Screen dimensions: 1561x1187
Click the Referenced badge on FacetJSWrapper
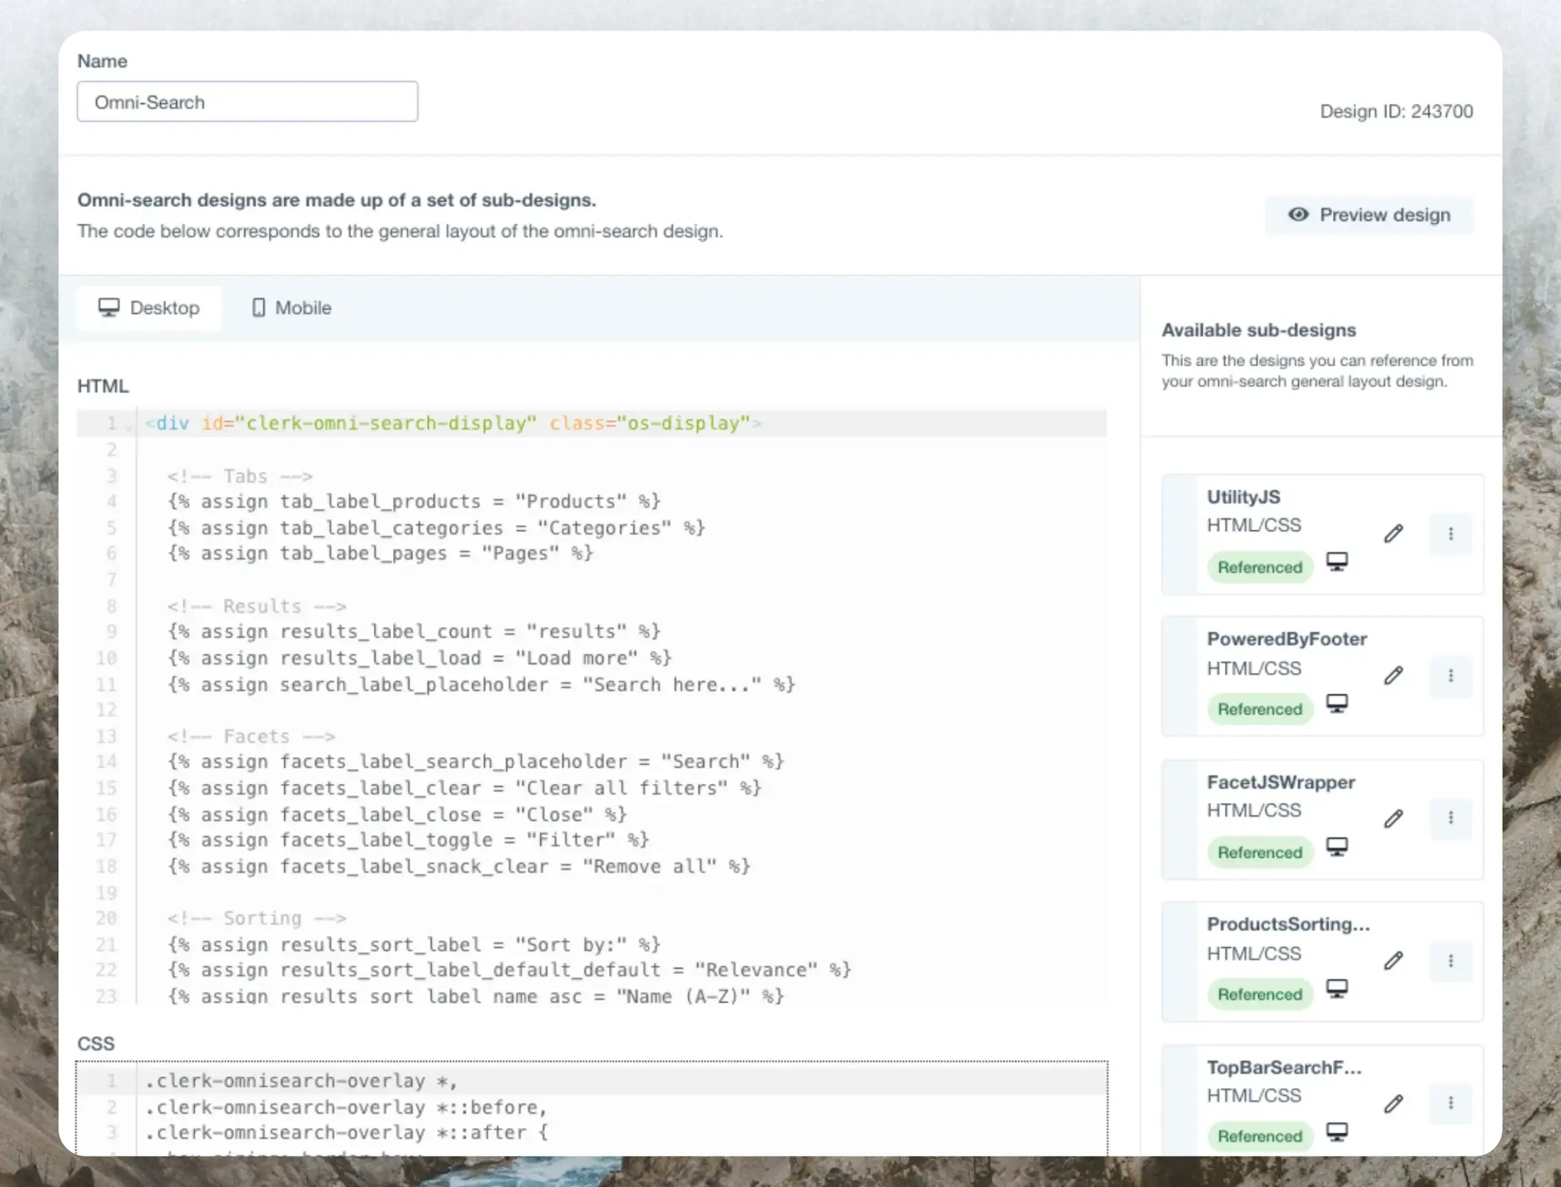point(1260,853)
